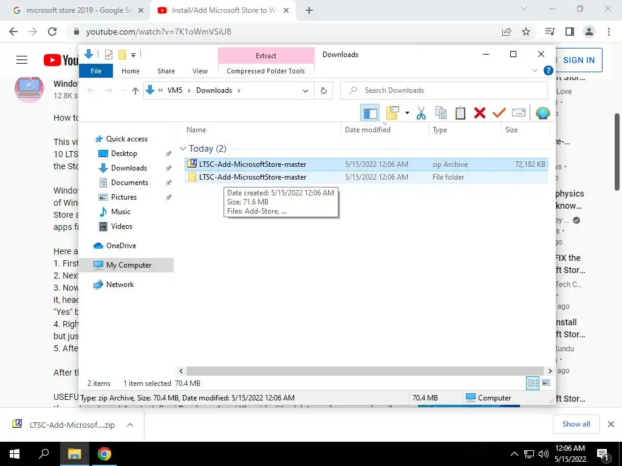Open address bar history dropdown
Screen dimensions: 622x466
[x=305, y=91]
